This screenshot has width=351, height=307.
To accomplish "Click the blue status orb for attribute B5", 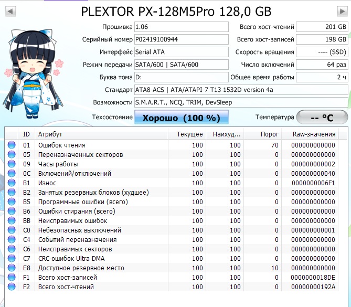I will 12,202.
